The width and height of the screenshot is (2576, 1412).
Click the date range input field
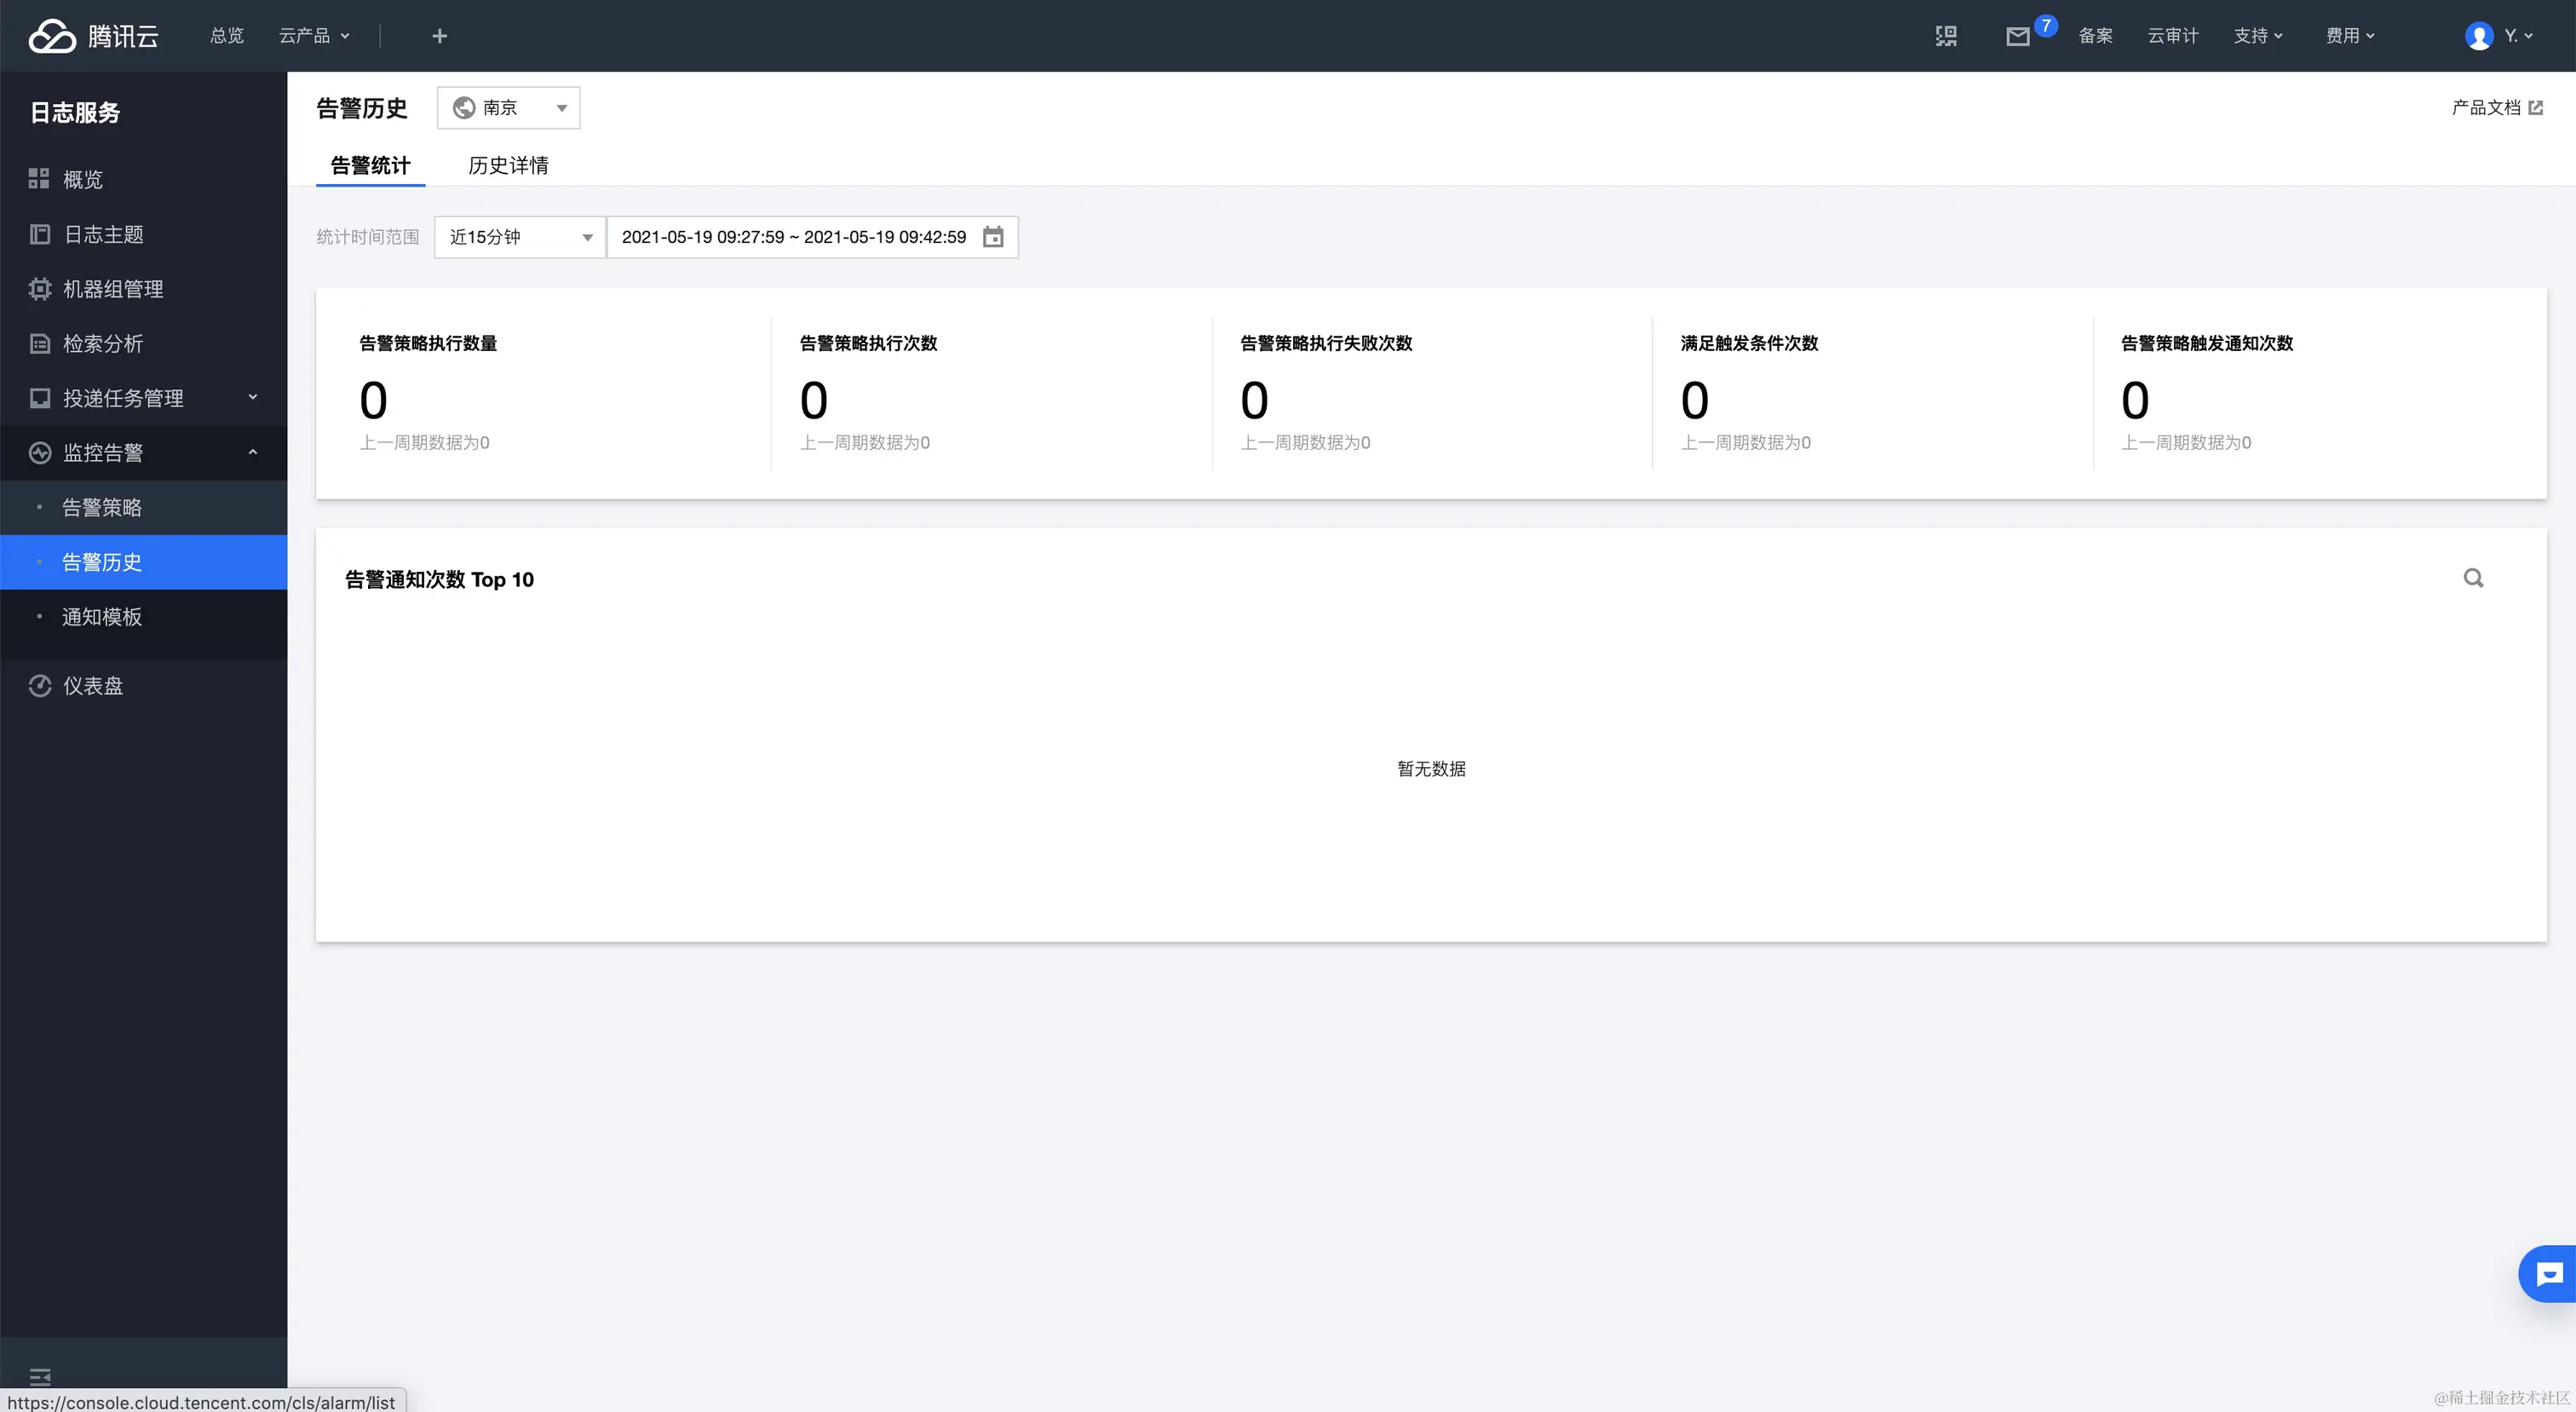pyautogui.click(x=793, y=237)
